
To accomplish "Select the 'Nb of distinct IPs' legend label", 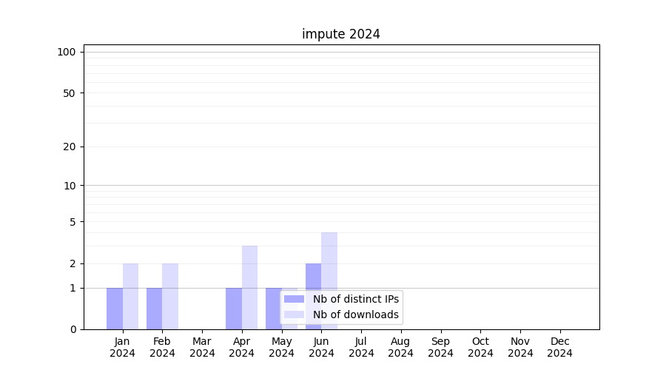I will (355, 299).
